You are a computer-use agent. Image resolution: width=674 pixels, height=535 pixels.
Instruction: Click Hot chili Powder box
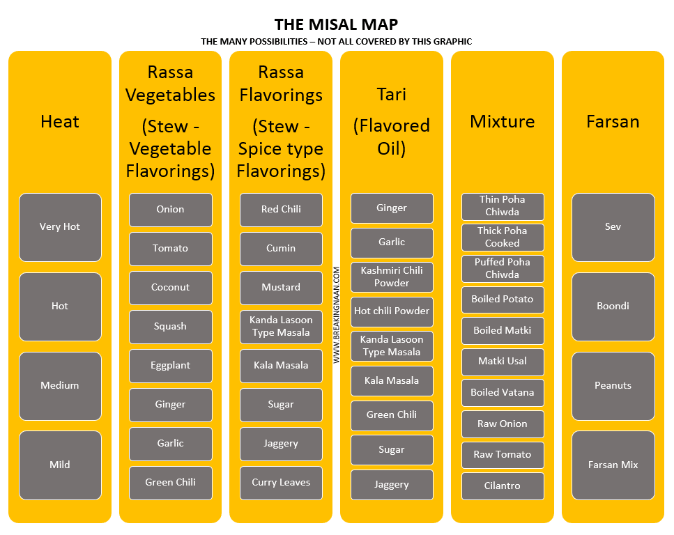pyautogui.click(x=392, y=311)
